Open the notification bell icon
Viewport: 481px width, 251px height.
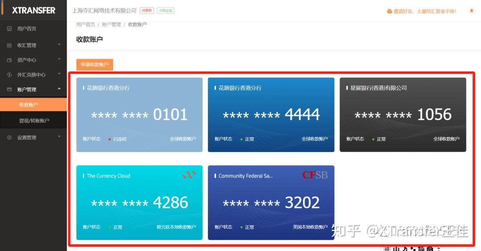point(472,11)
